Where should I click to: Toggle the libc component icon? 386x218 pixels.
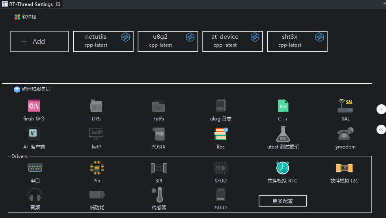pyautogui.click(x=221, y=134)
